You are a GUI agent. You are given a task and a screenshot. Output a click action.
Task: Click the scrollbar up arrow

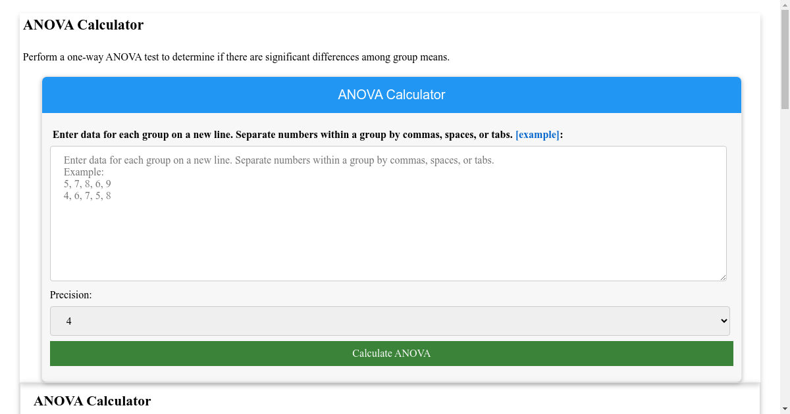pyautogui.click(x=785, y=5)
